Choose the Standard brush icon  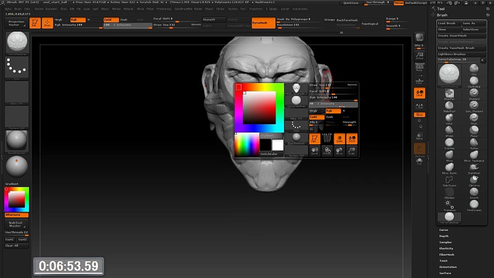coord(474,94)
